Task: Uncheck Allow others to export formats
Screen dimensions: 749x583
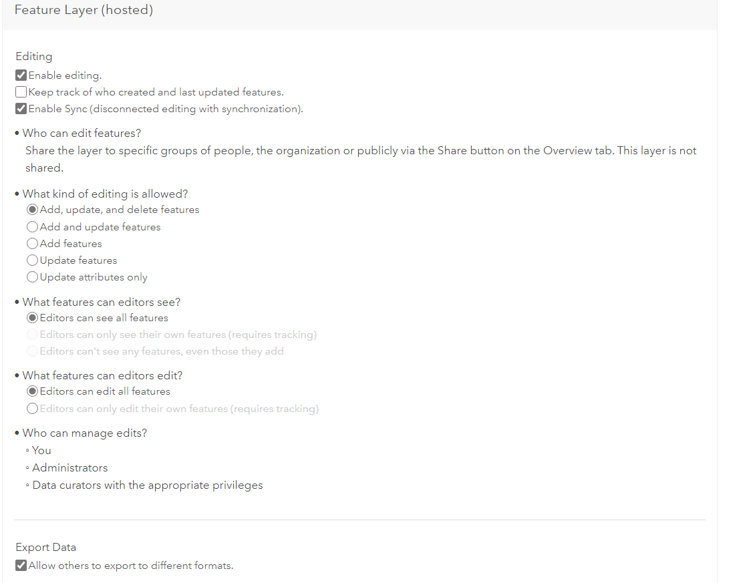Action: tap(21, 566)
